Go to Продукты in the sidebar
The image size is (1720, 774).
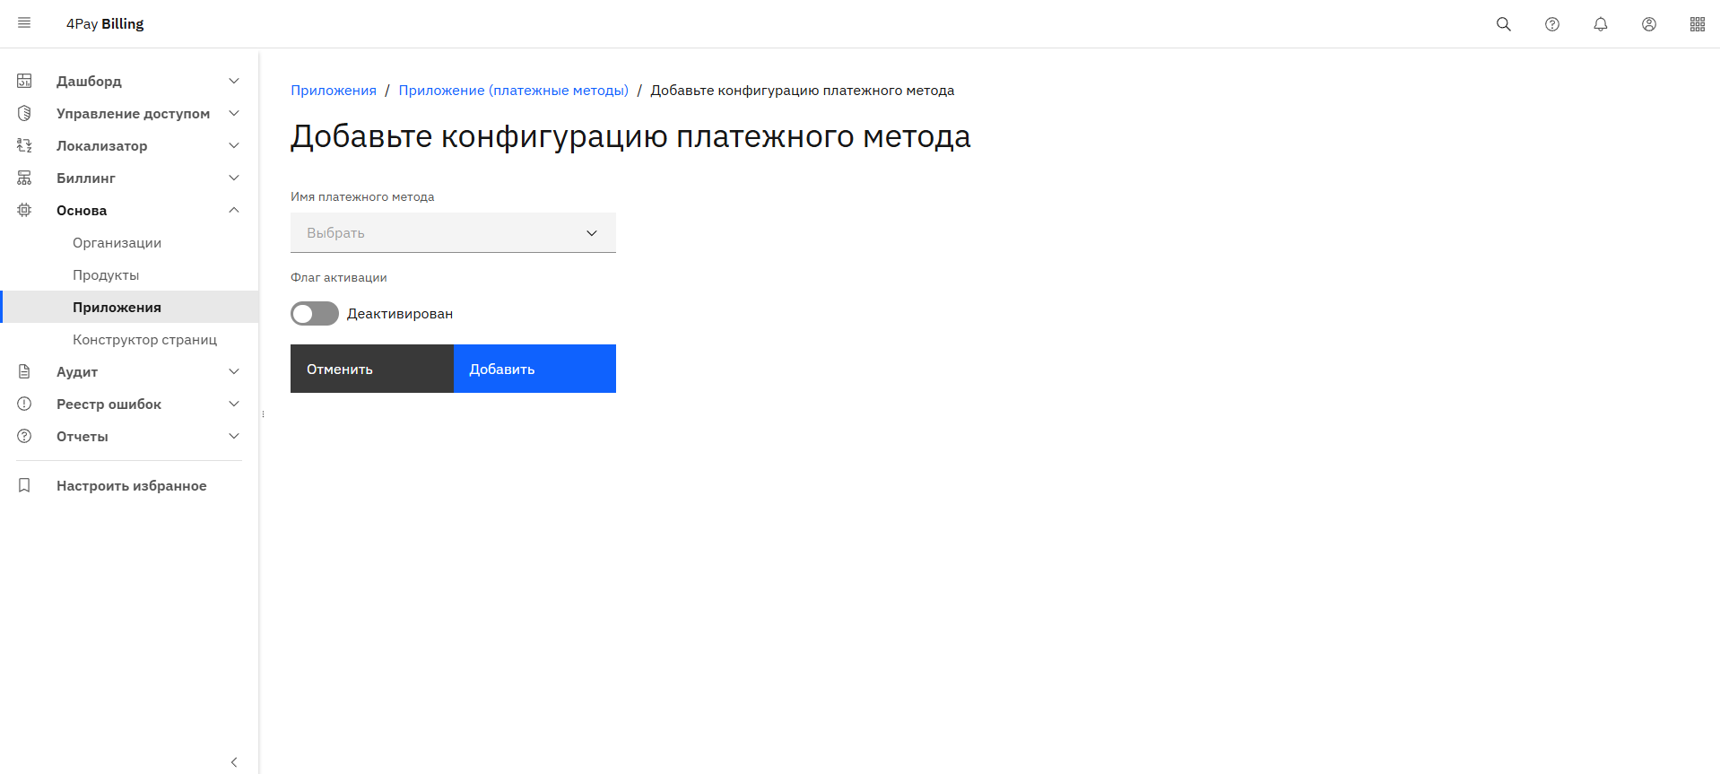pyautogui.click(x=106, y=275)
